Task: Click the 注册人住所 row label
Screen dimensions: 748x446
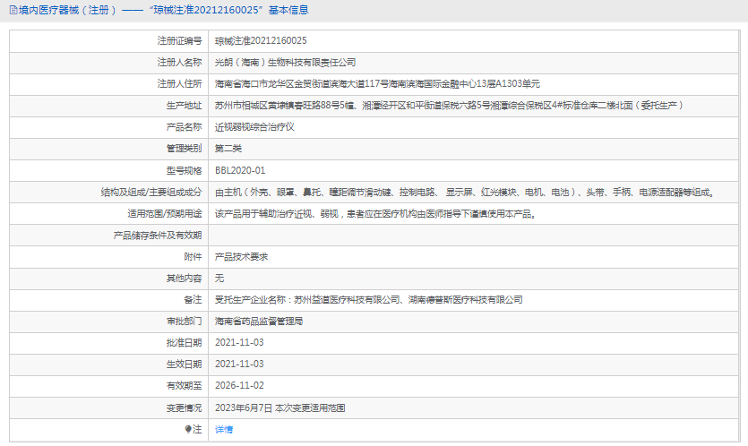Action: [x=179, y=84]
